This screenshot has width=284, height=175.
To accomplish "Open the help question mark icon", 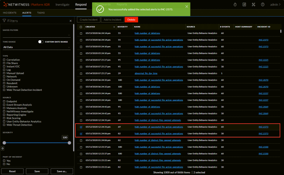I will (x=263, y=4).
